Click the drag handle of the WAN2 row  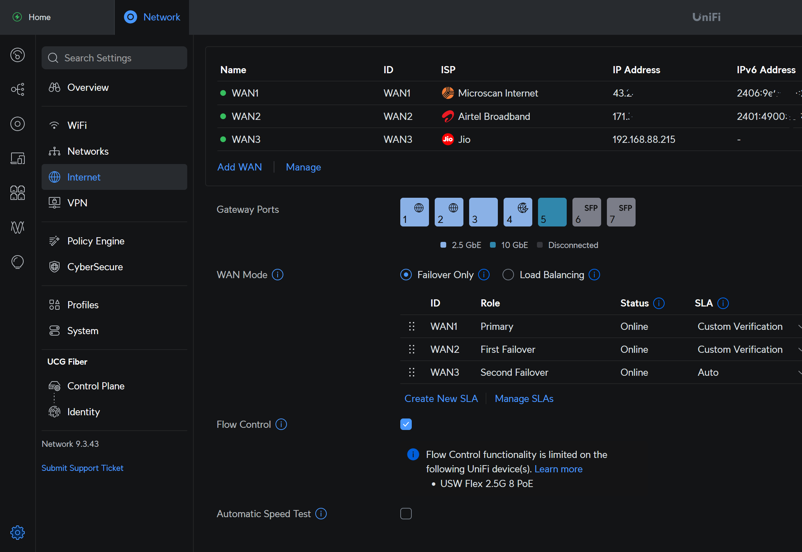tap(412, 349)
